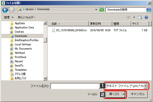
Task: Click the キャンセル button
Action: tap(138, 94)
